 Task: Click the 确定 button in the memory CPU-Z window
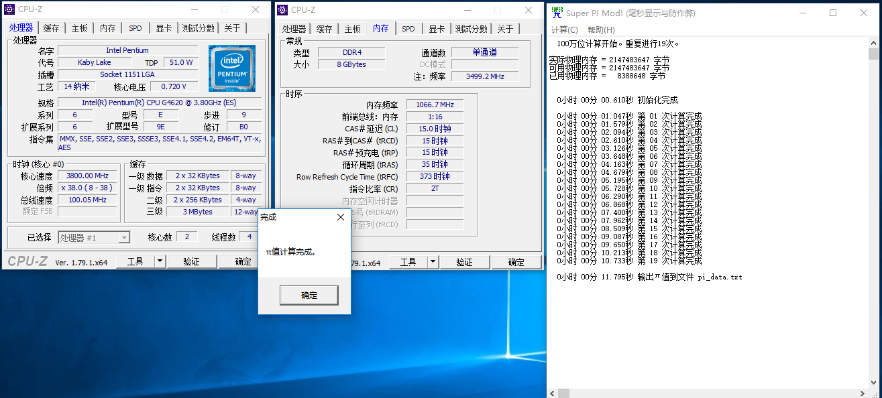[516, 261]
